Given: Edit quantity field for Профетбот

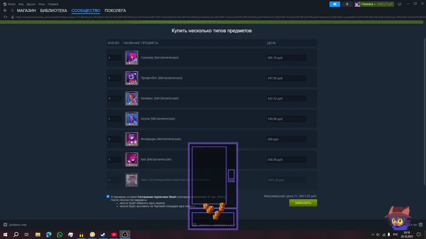Looking at the screenshot, I should [x=114, y=78].
